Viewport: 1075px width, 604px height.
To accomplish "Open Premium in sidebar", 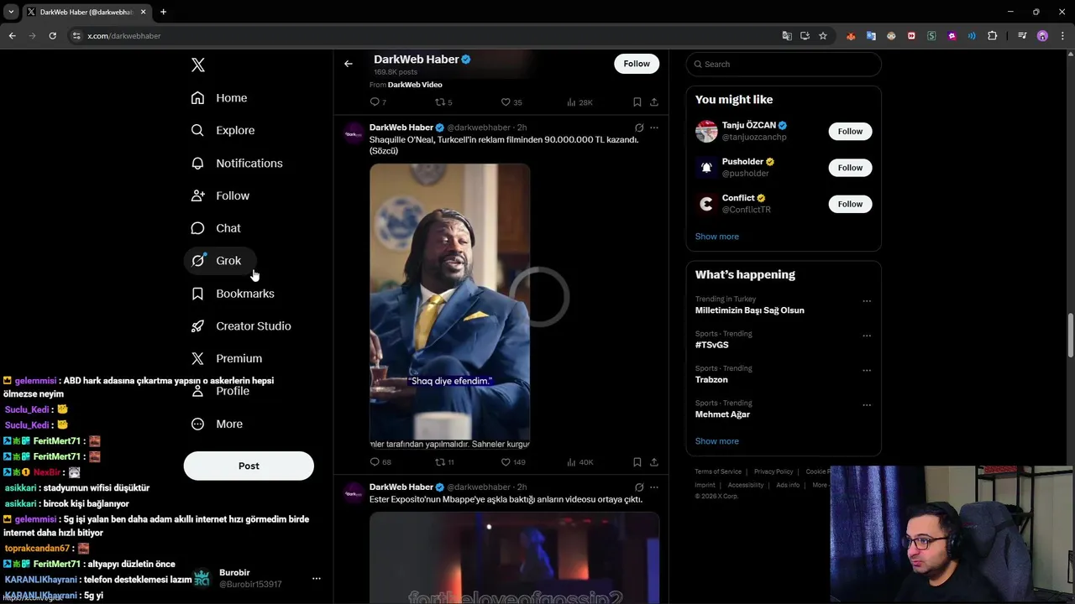I will (227, 359).
